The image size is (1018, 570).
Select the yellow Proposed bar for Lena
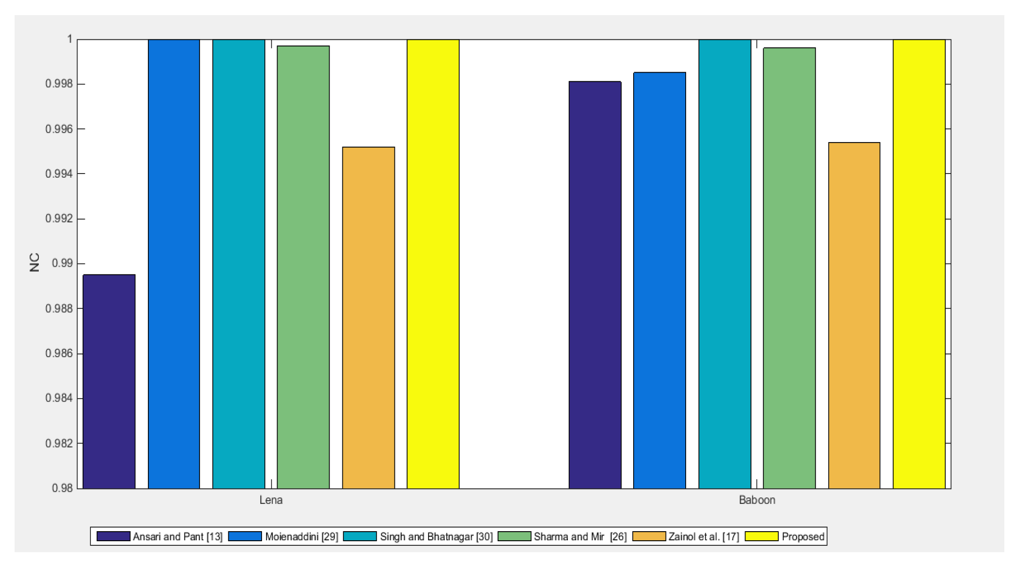click(433, 264)
